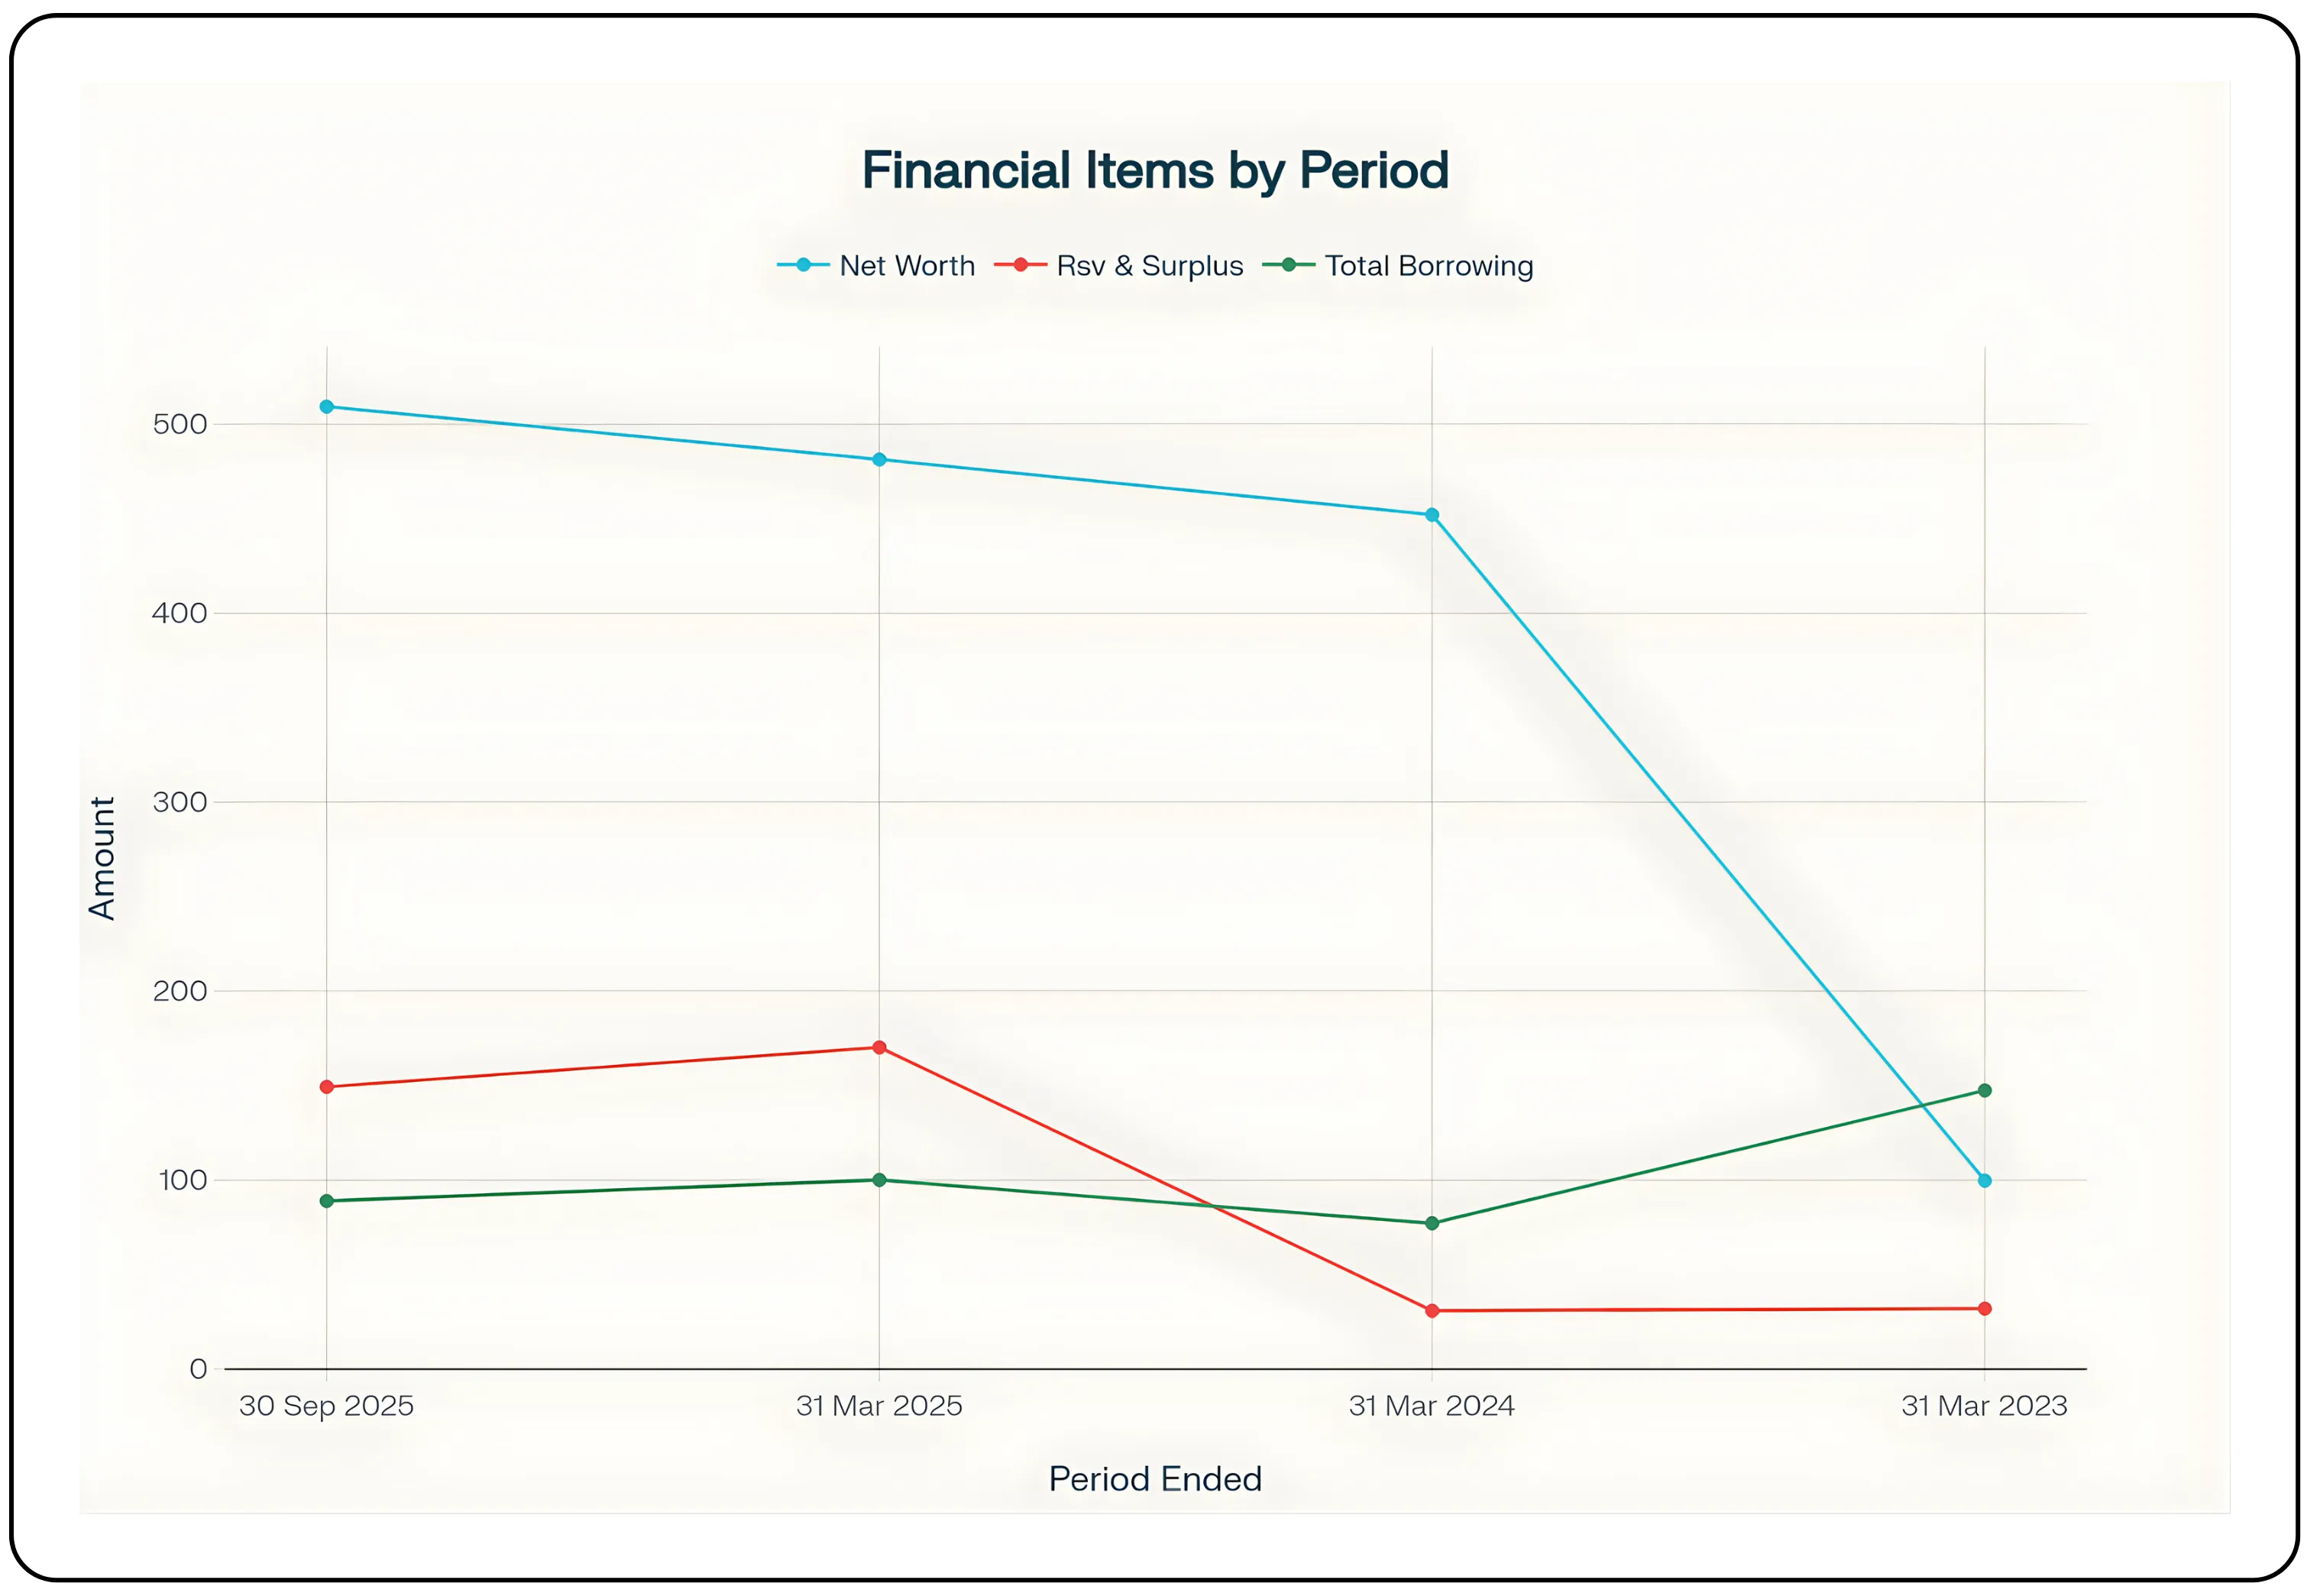The image size is (2320, 1596).
Task: Click the Amount y-axis title
Action: click(x=102, y=858)
